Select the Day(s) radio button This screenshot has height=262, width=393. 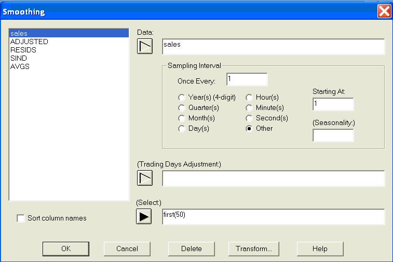[182, 129]
